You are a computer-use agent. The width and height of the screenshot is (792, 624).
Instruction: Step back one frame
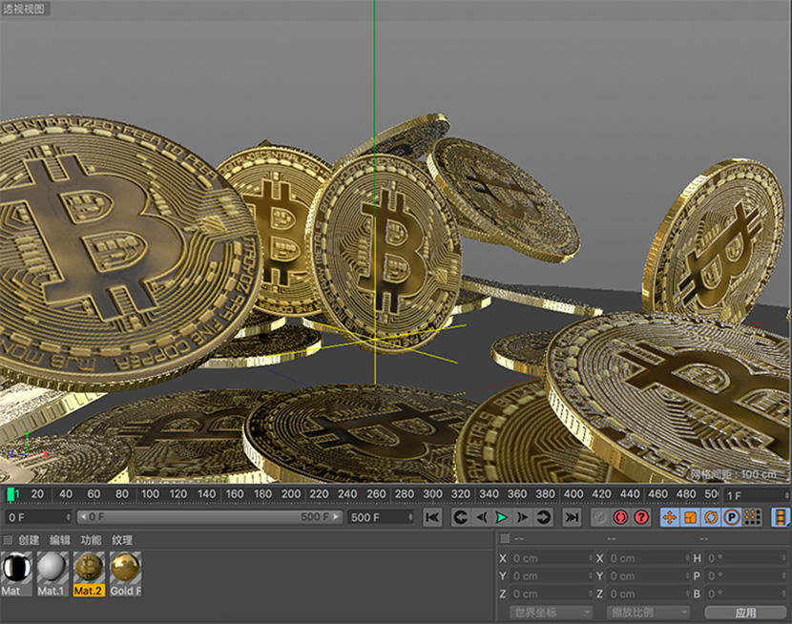coord(481,517)
